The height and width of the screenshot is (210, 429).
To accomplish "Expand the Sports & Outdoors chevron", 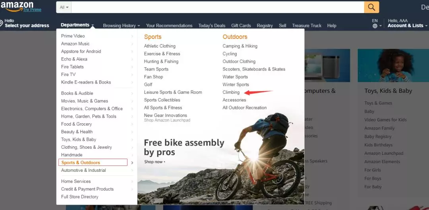I will coord(132,163).
